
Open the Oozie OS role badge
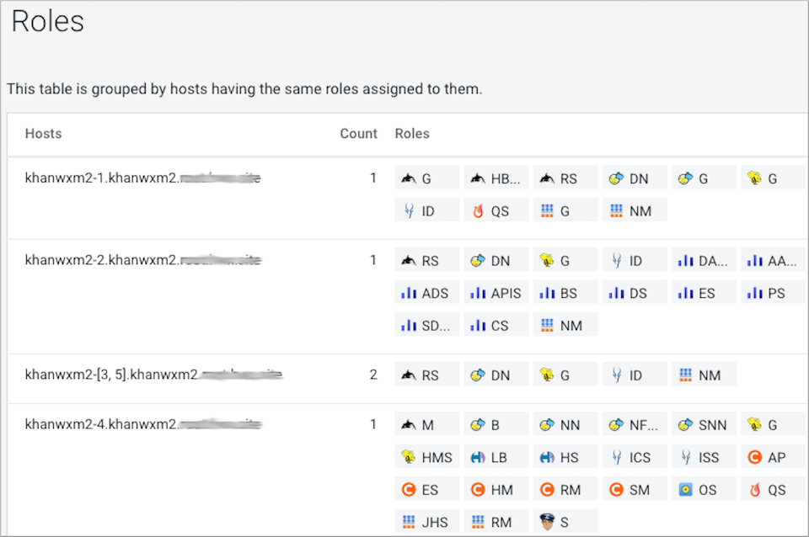704,489
